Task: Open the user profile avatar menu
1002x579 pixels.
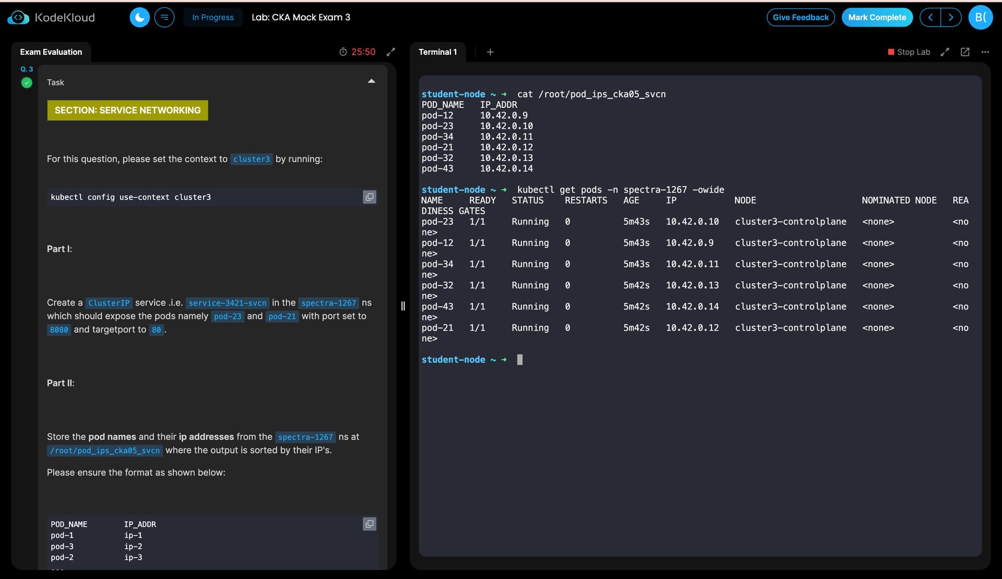Action: 980,18
